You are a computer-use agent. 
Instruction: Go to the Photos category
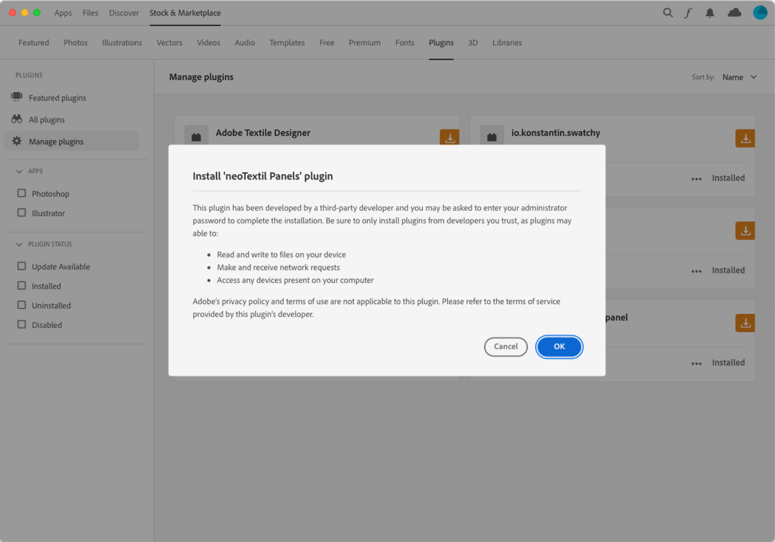[x=76, y=43]
